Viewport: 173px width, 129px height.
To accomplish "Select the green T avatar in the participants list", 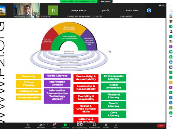I will click(x=171, y=77).
